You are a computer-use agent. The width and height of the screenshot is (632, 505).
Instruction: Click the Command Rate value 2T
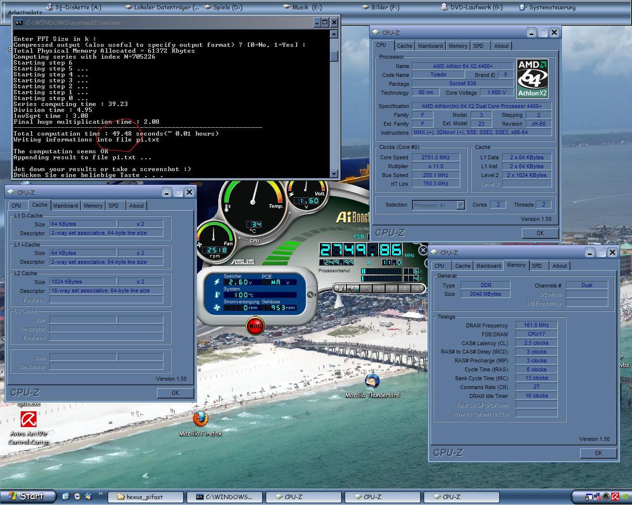pyautogui.click(x=537, y=387)
